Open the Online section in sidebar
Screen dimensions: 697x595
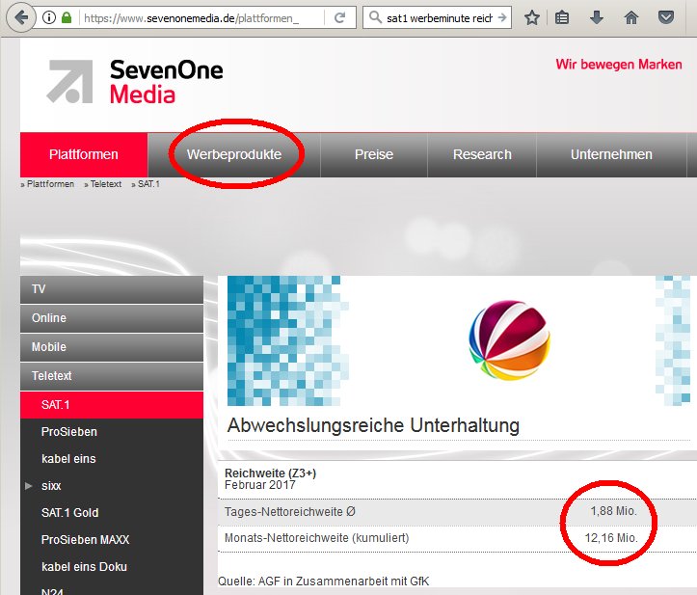(49, 318)
